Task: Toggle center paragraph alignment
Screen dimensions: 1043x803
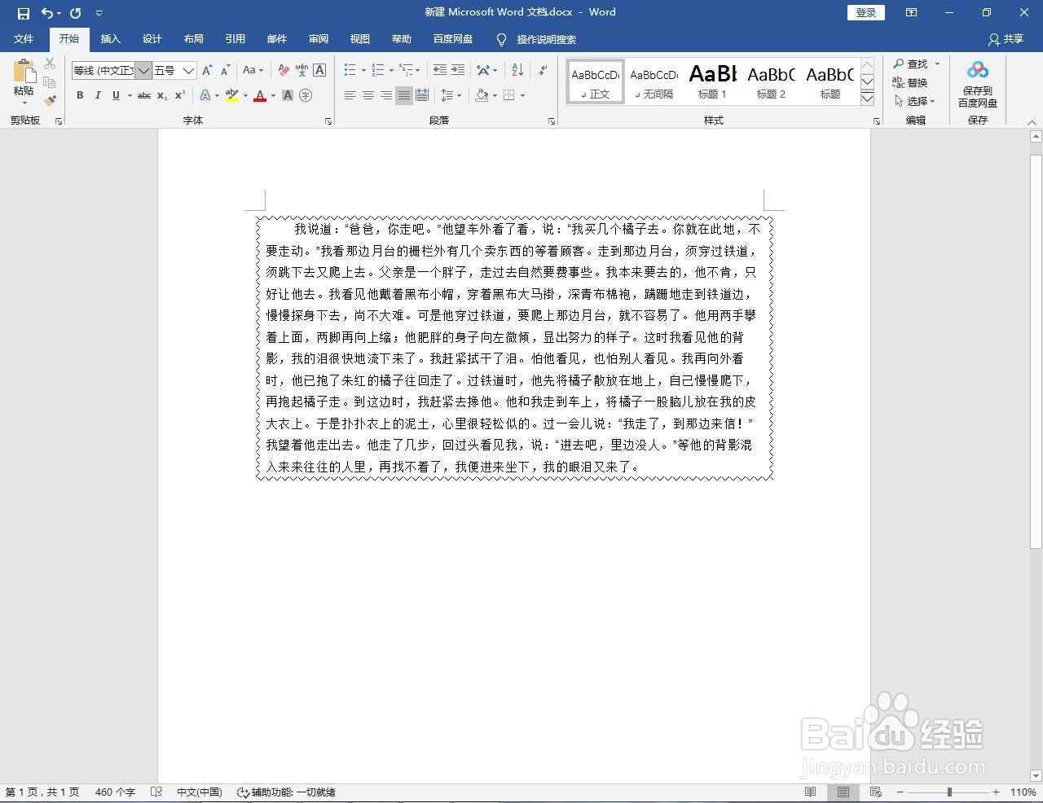Action: coord(367,95)
